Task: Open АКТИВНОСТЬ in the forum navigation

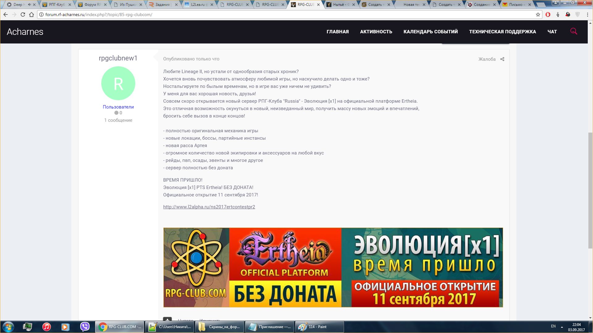Action: pos(376,31)
